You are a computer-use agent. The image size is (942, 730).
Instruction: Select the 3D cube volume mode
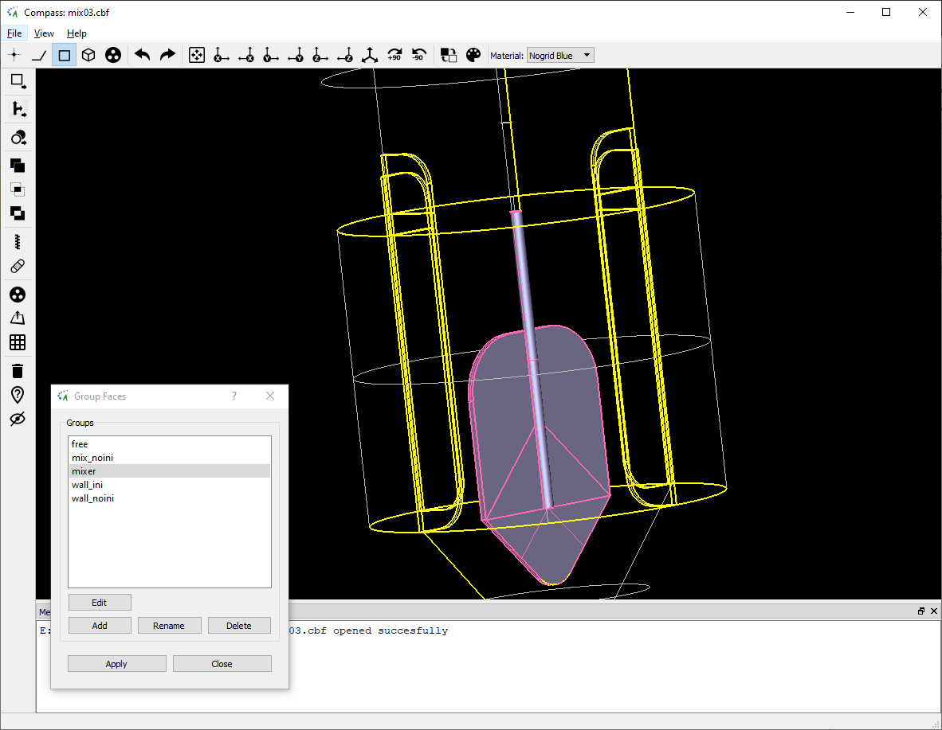click(89, 55)
